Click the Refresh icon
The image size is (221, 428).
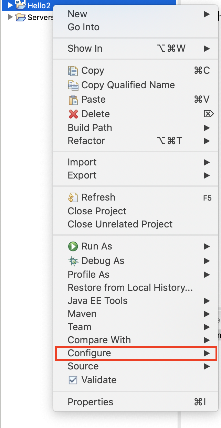click(x=73, y=197)
